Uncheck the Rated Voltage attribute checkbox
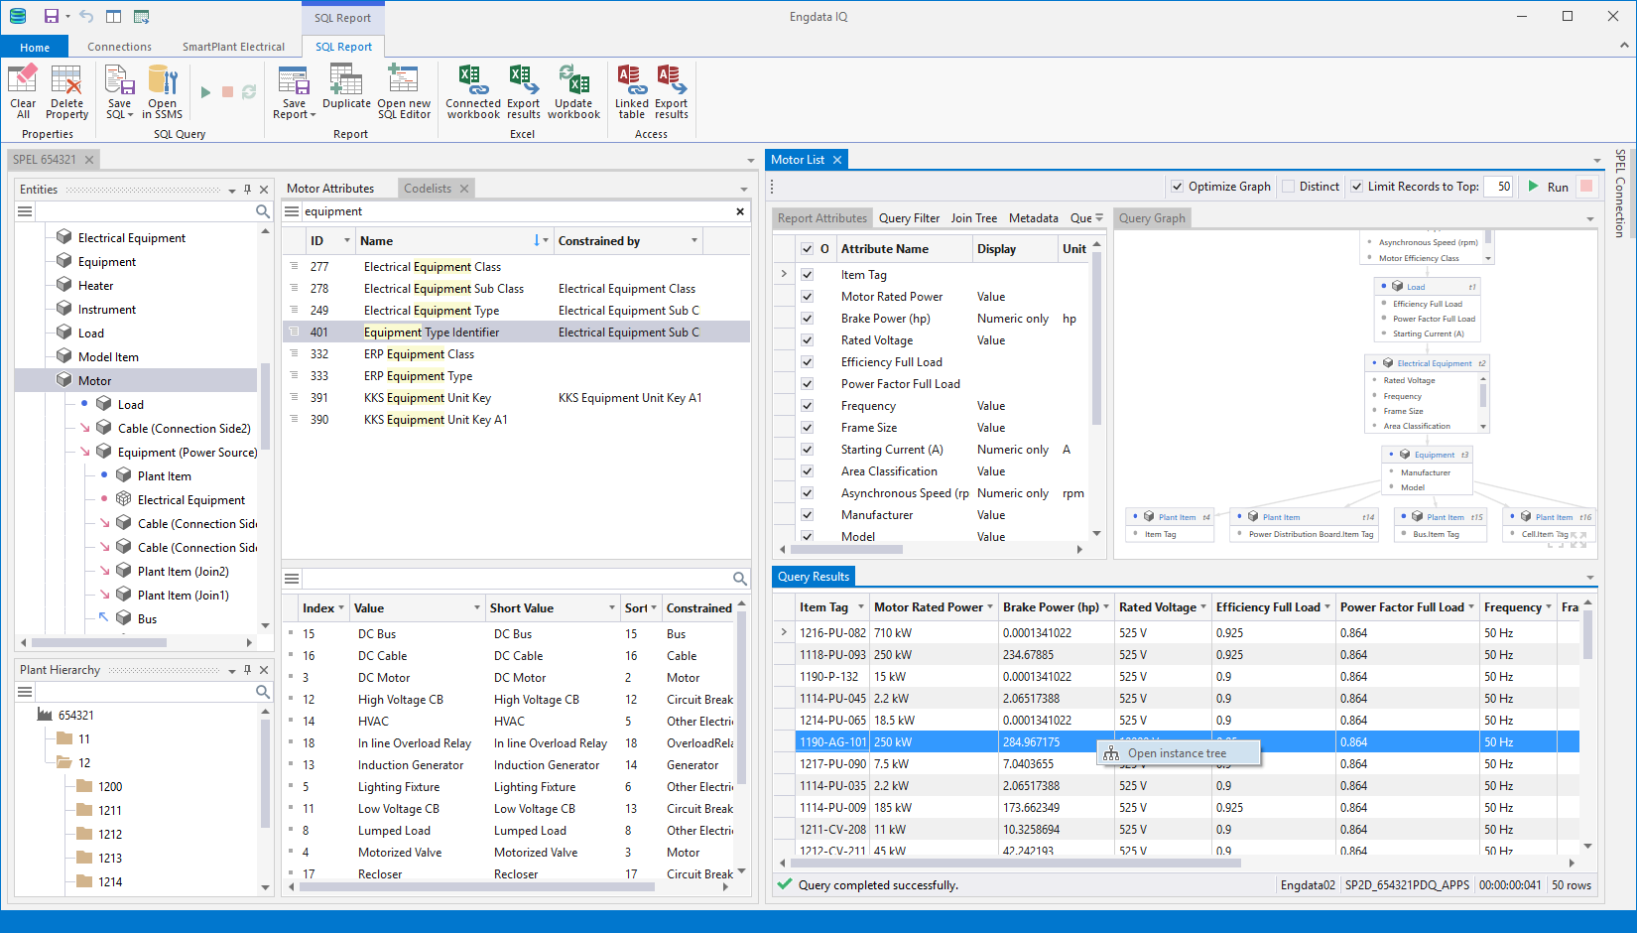The width and height of the screenshot is (1637, 933). (808, 340)
